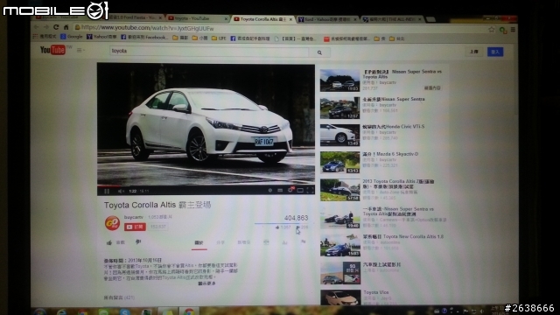The image size is (560, 315).
Task: Expand the description with Show more
Action: [x=206, y=283]
